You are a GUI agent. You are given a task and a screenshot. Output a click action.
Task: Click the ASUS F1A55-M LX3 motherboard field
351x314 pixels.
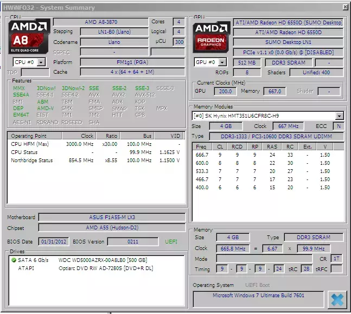[x=112, y=217]
